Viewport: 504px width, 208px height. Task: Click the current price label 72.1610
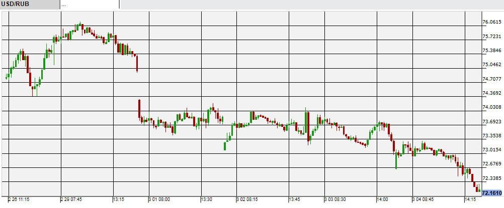[x=491, y=193]
